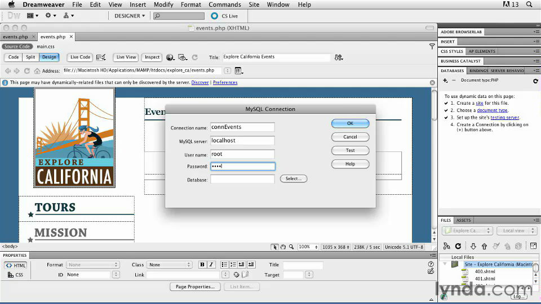The height and width of the screenshot is (304, 541).
Task: Click the Visual Aids icon
Action: (183, 57)
